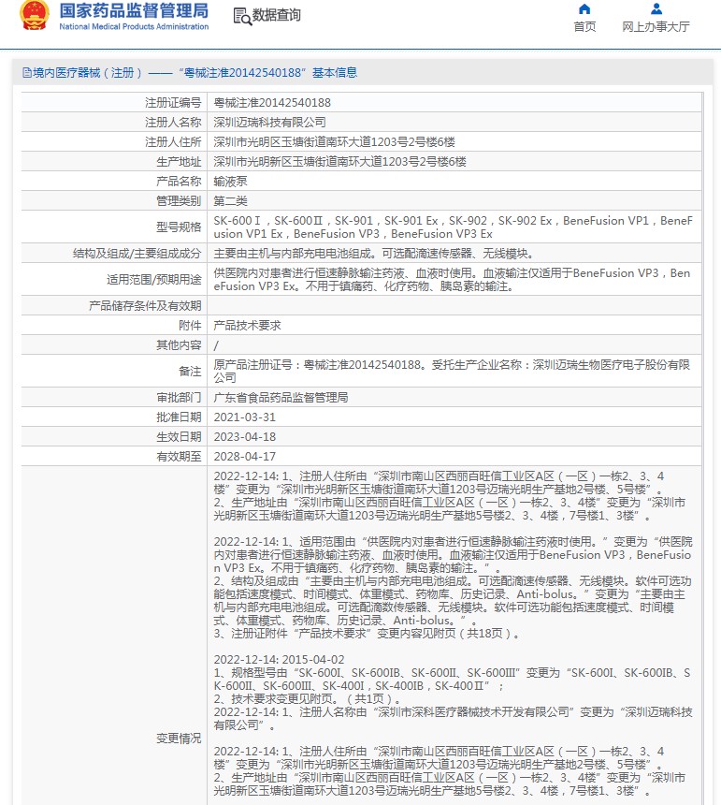Click registration number 粤械注准20142540188 value

272,103
